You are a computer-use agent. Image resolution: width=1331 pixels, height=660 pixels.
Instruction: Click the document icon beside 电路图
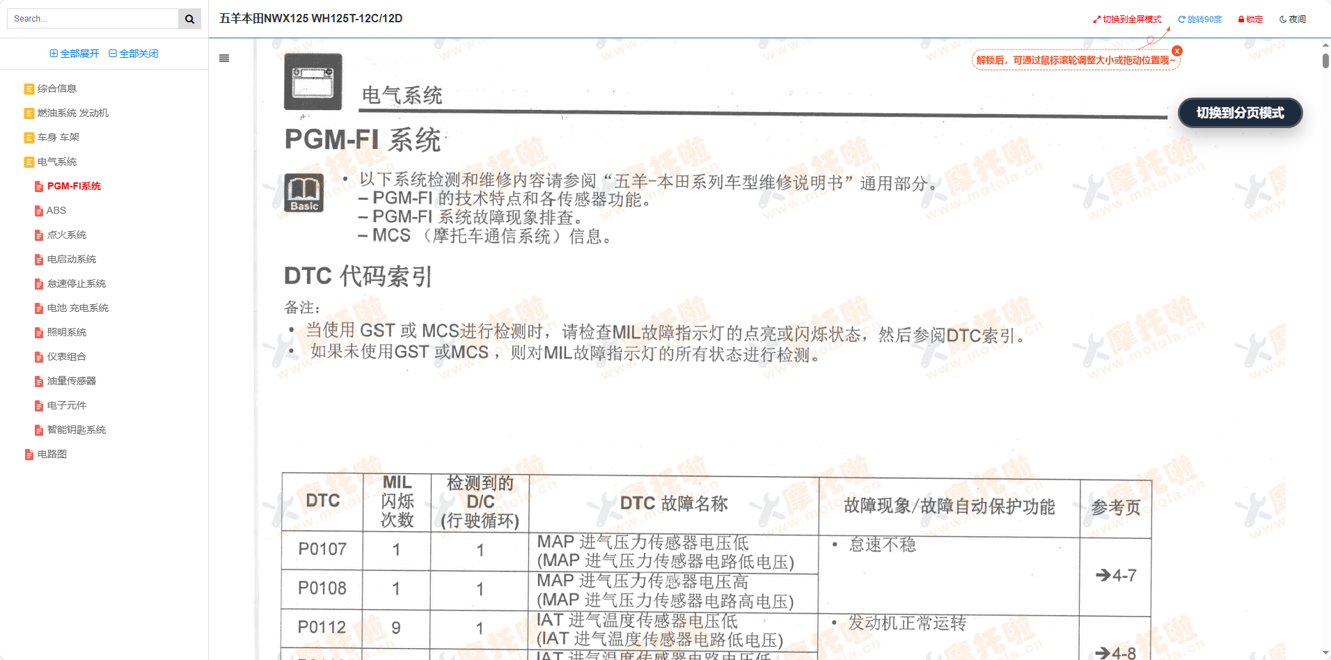pyautogui.click(x=29, y=455)
